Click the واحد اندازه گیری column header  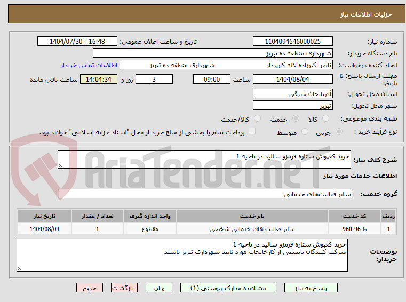coord(150,216)
